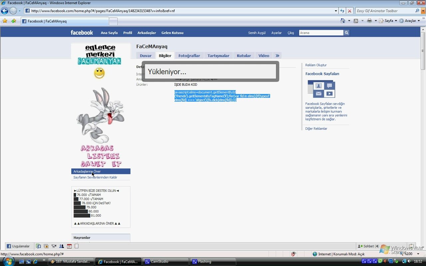
Task: Click Çıkış to log out
Action: [x=291, y=33]
